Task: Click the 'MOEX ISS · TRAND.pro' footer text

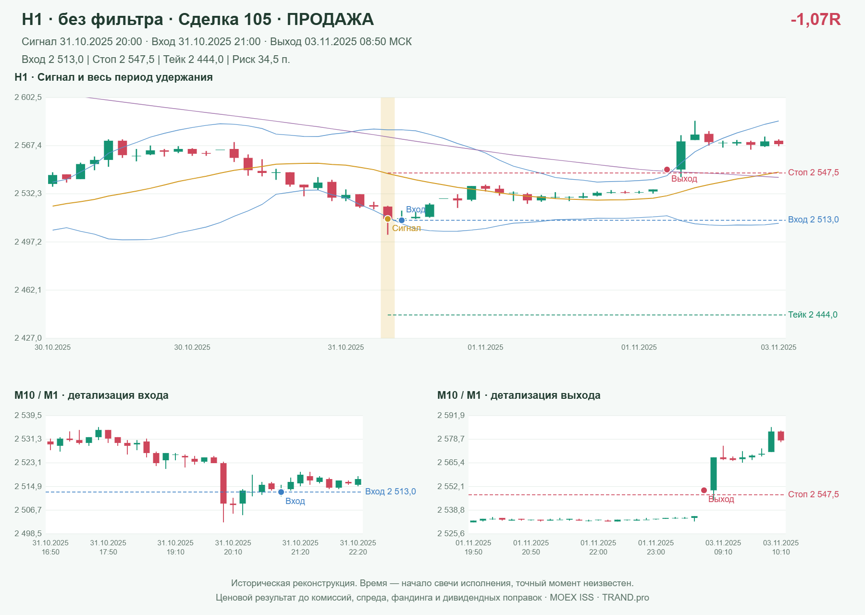Action: [599, 598]
